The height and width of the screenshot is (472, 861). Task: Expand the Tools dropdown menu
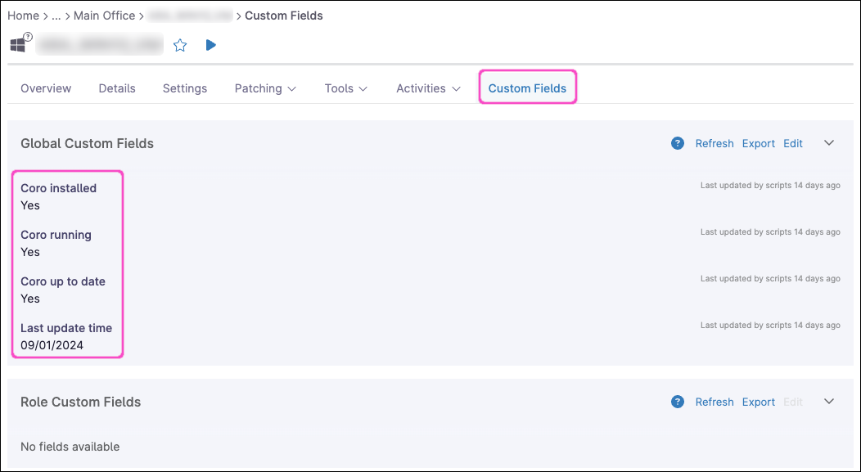(345, 88)
